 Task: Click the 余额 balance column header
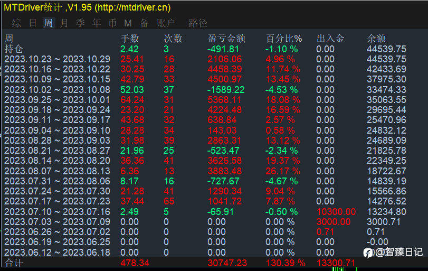click(376, 39)
